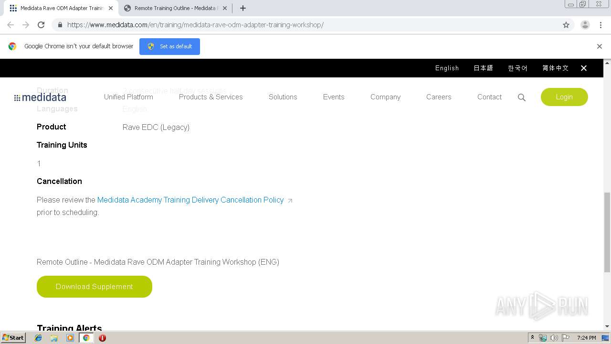The width and height of the screenshot is (611, 344).
Task: Open the Company menu
Action: (x=385, y=97)
